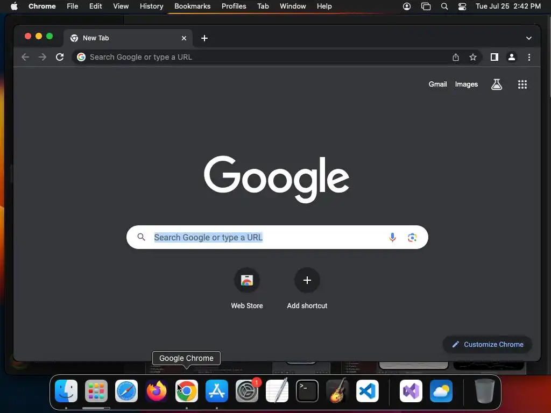551x413 pixels.
Task: Open a new tab with plus button
Action: 204,38
